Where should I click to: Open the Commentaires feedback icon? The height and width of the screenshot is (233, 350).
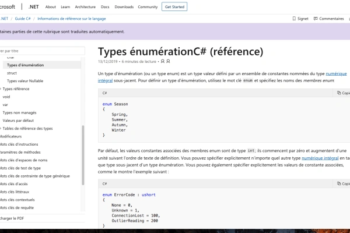pyautogui.click(x=315, y=19)
